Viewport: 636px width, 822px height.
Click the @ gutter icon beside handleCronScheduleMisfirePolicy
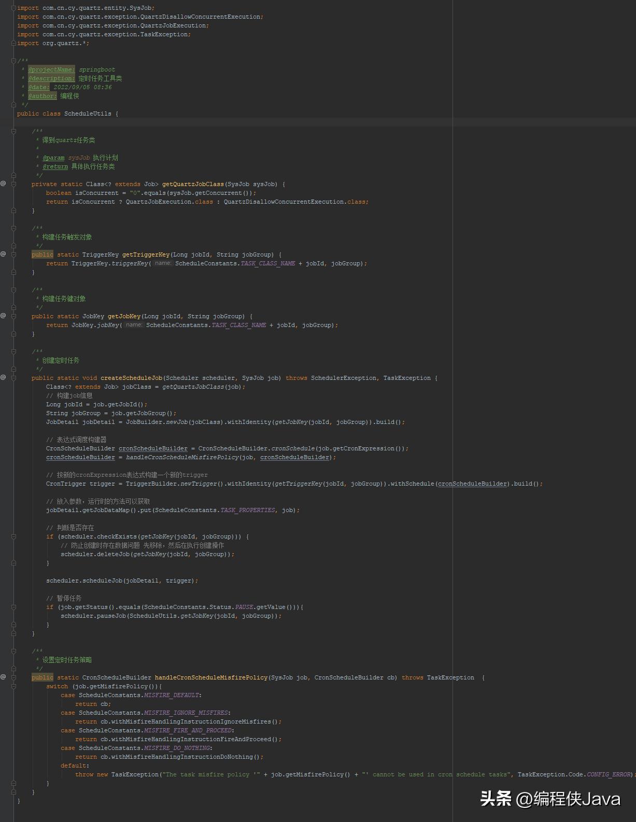(x=3, y=677)
